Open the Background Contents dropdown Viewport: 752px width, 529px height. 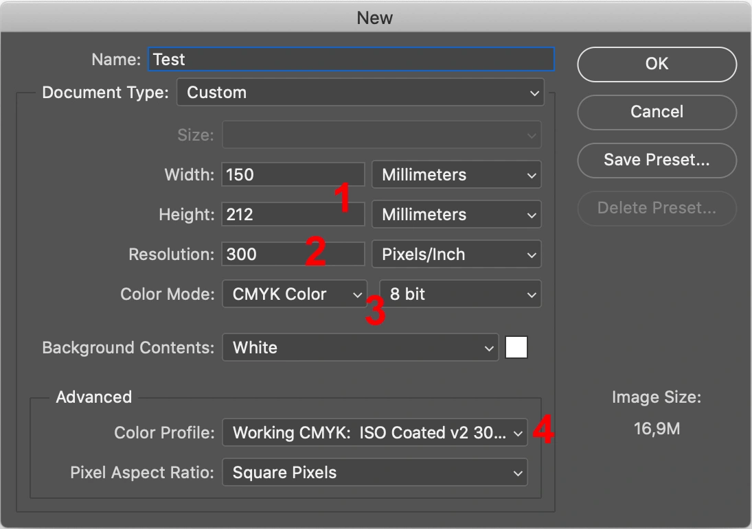click(360, 347)
